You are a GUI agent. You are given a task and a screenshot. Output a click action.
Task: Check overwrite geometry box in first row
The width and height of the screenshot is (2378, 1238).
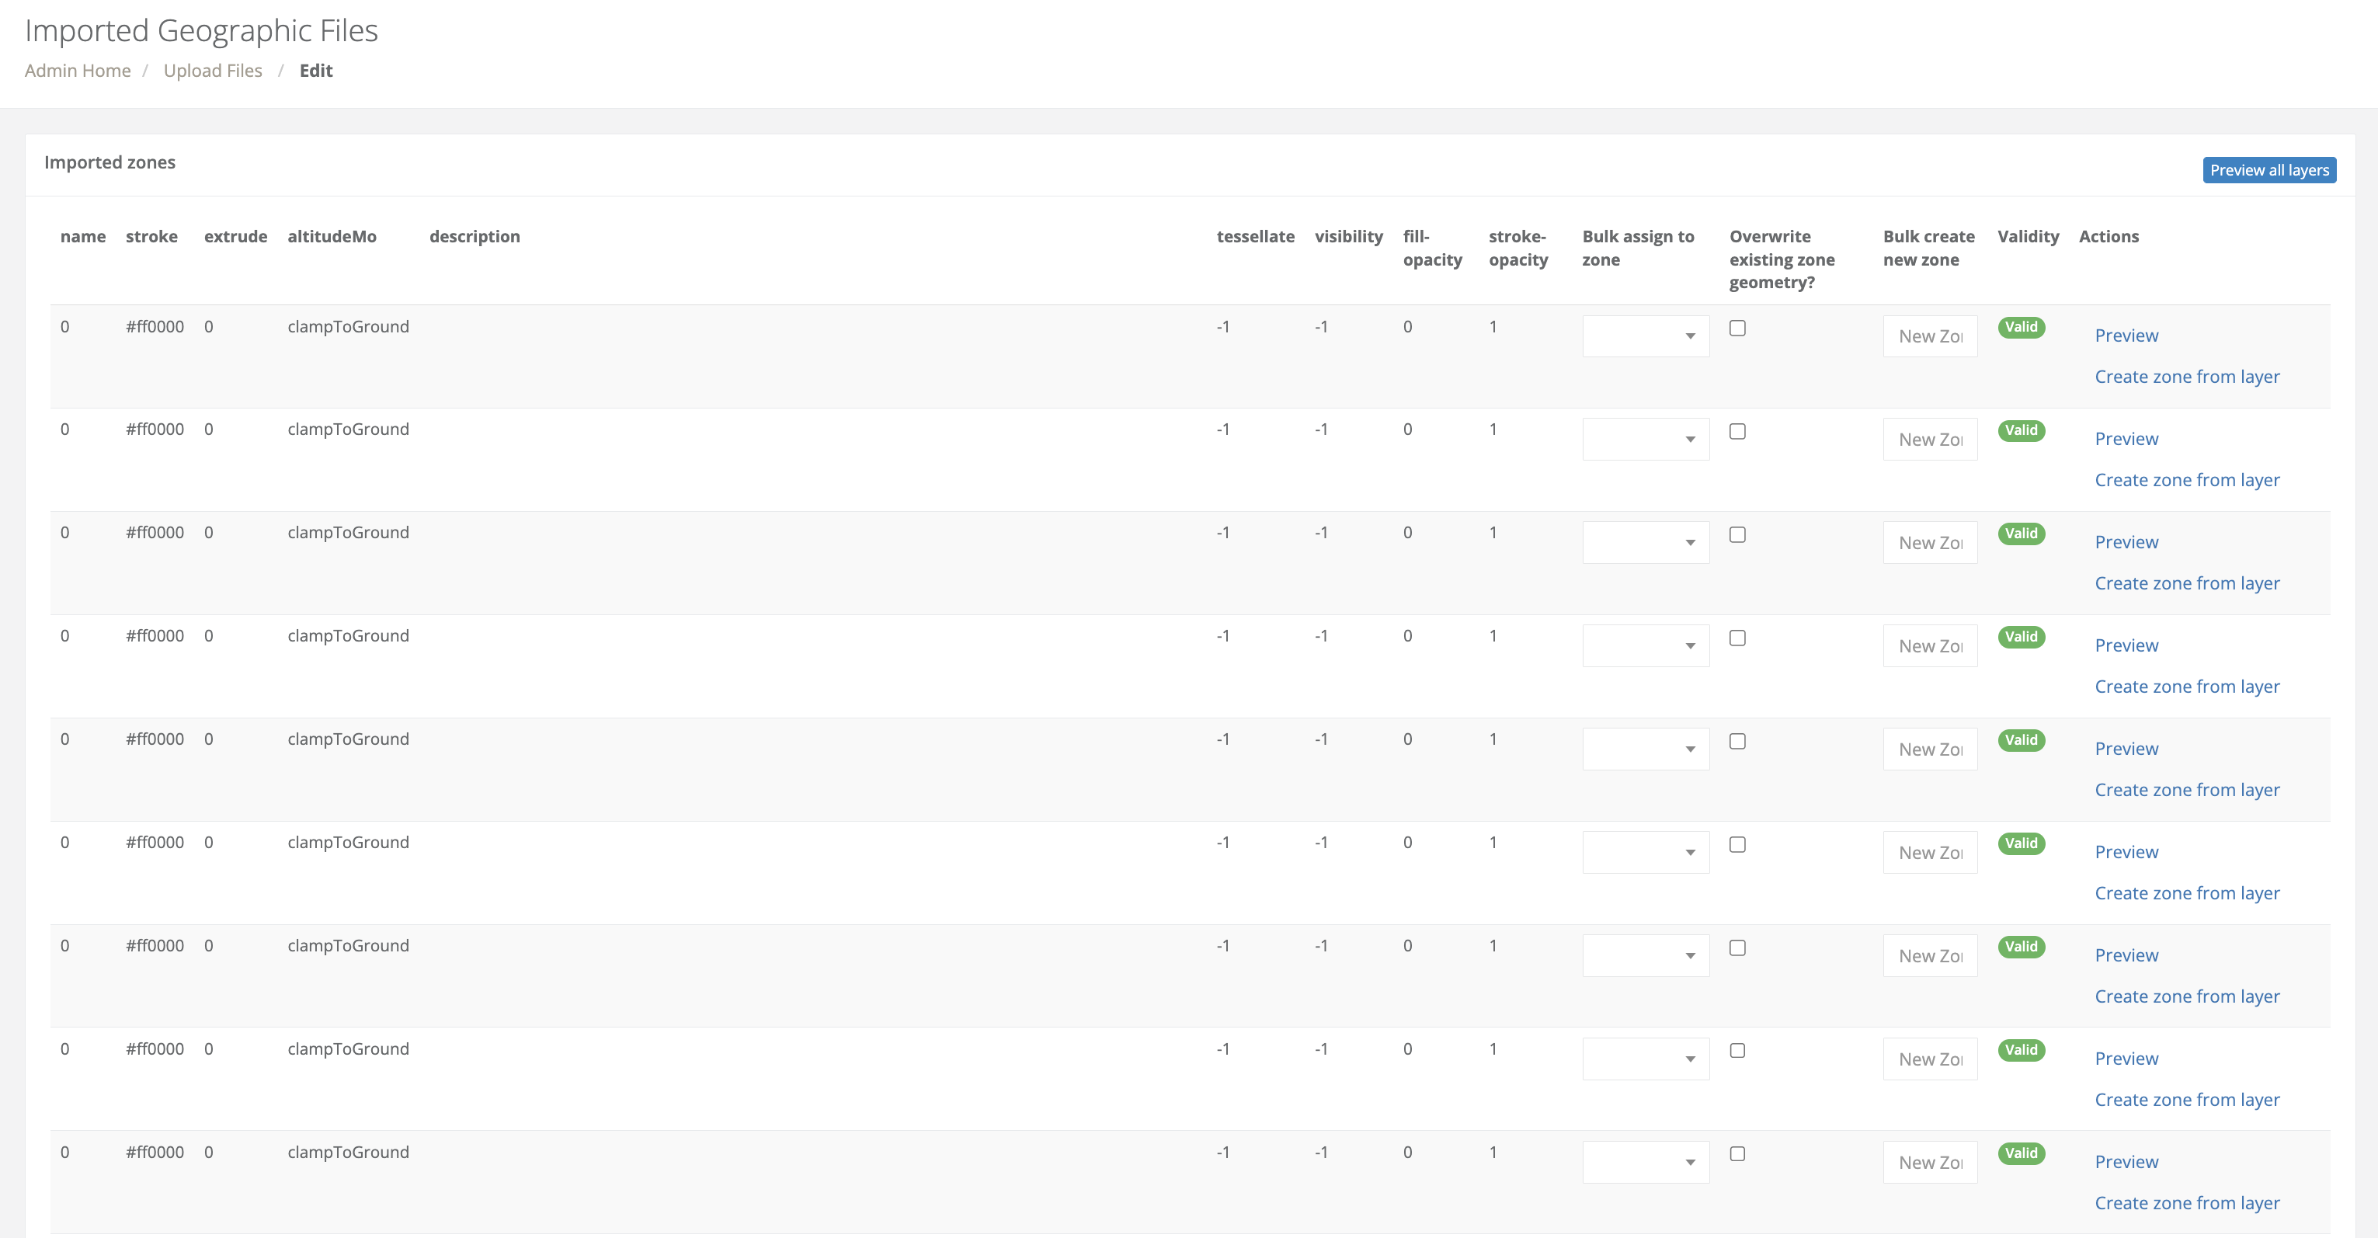click(x=1737, y=328)
